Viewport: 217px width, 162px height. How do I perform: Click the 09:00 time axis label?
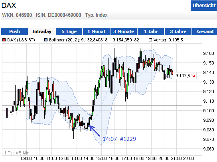26,158
